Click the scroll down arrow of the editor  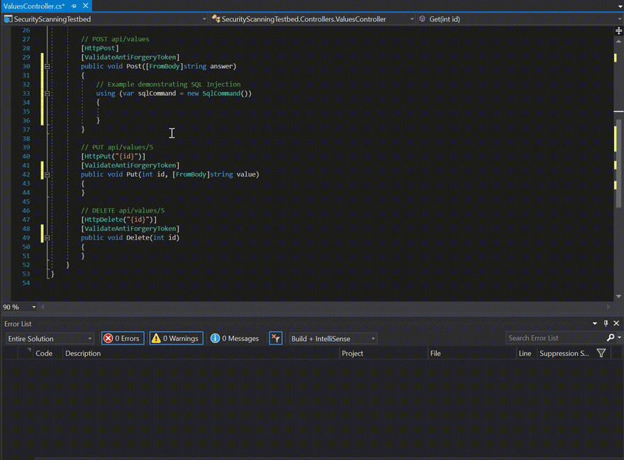[618, 296]
